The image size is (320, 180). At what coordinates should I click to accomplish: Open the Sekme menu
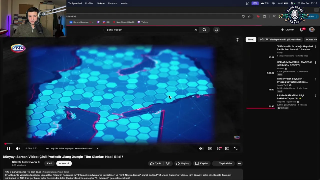coord(101,3)
